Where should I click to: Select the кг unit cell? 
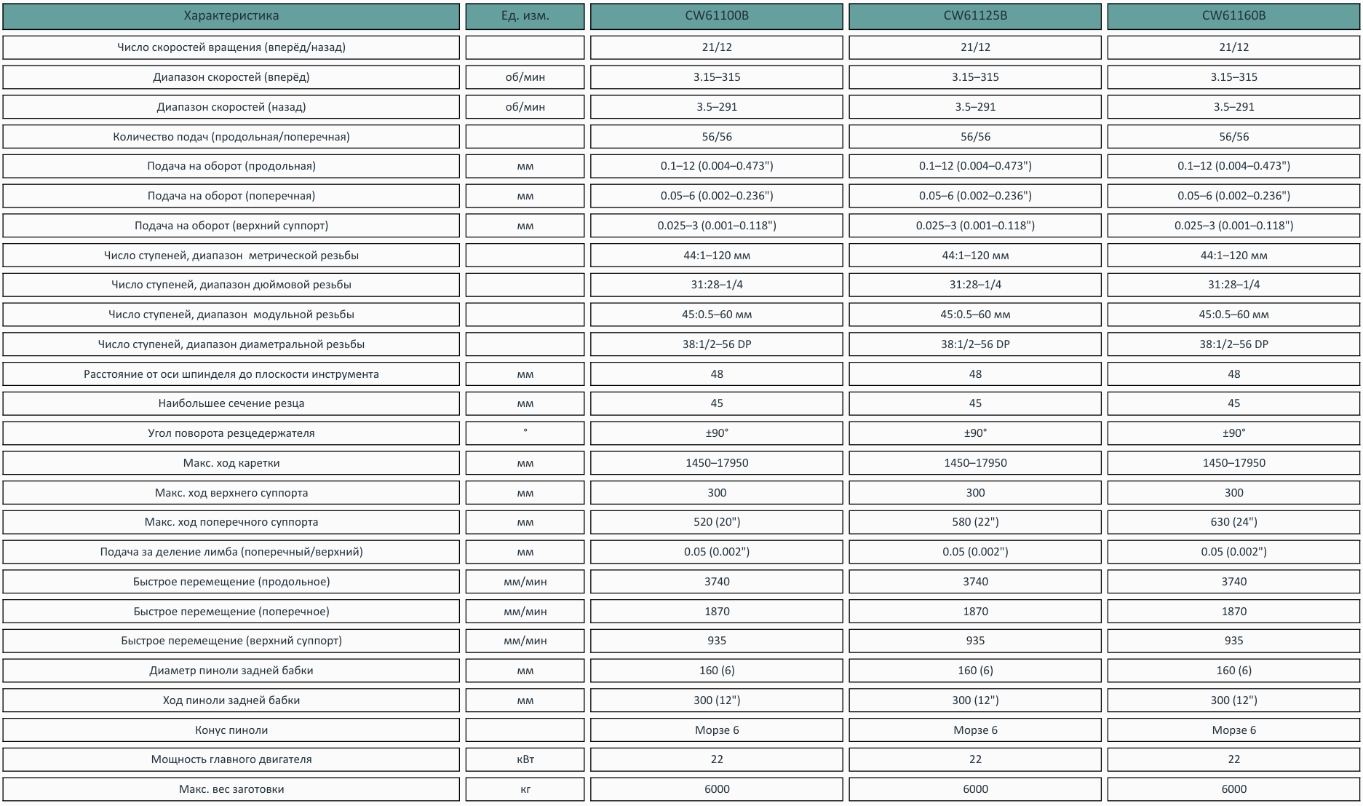(x=525, y=789)
